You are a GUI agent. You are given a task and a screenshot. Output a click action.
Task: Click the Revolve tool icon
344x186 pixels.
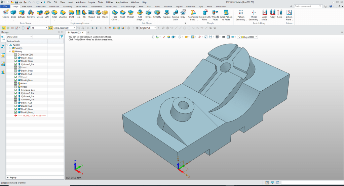tap(31, 13)
